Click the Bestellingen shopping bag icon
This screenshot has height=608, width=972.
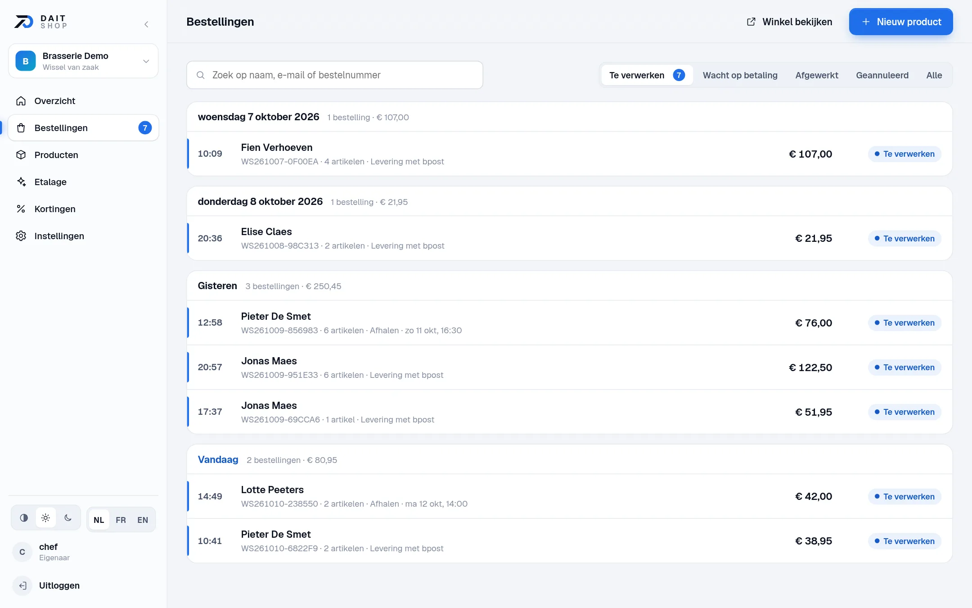tap(21, 128)
